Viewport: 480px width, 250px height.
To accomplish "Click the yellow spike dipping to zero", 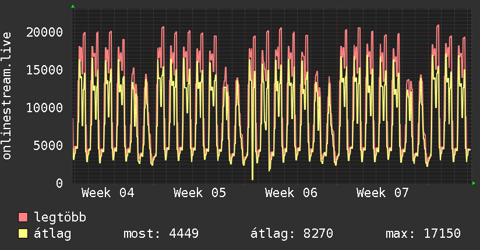I will [x=252, y=174].
